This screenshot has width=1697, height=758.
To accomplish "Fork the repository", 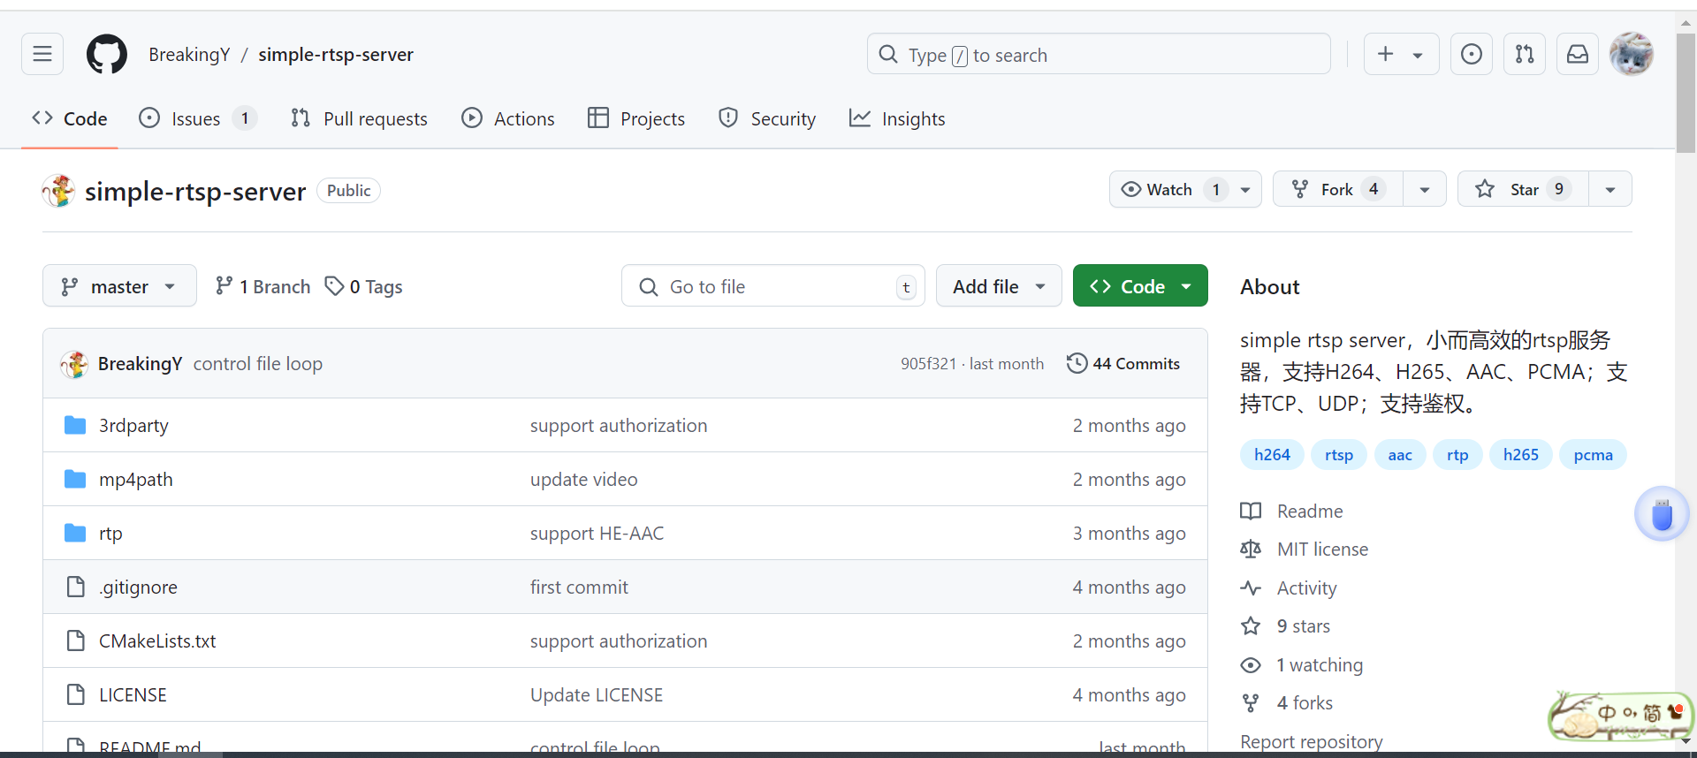I will pos(1336,190).
